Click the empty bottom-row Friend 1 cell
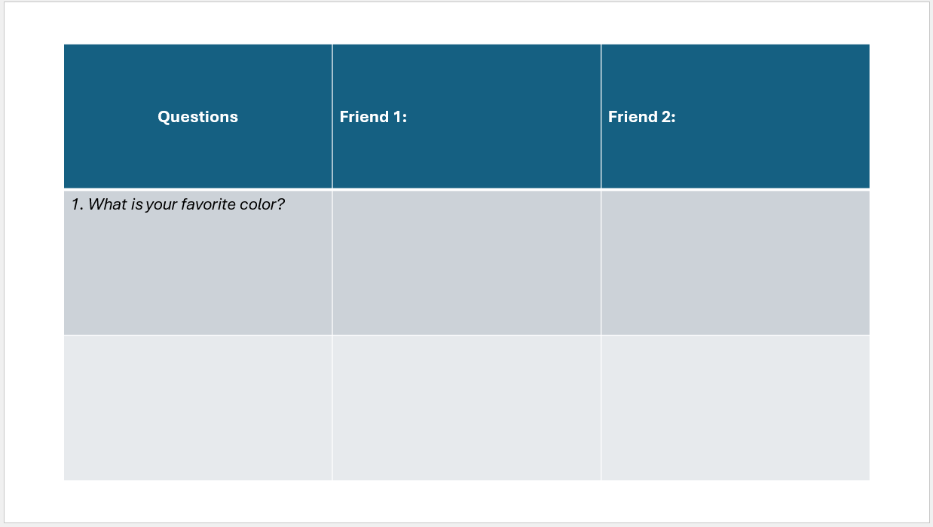 (466, 408)
